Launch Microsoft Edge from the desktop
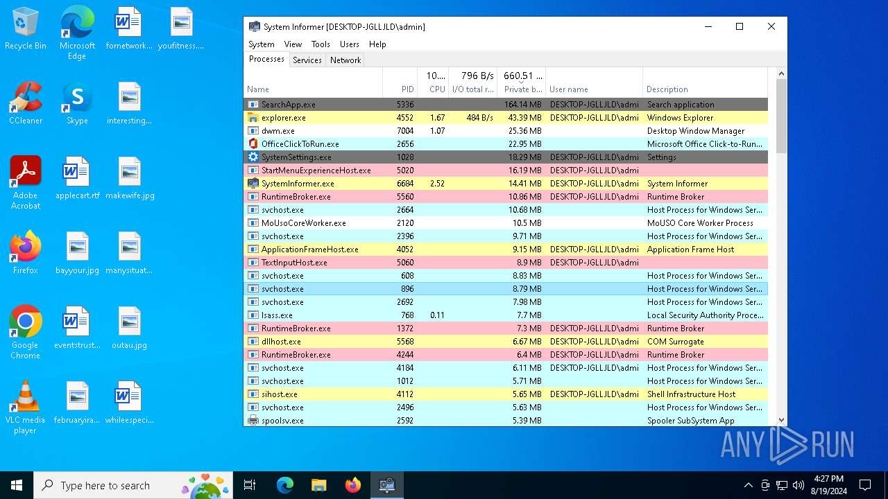 [77, 33]
